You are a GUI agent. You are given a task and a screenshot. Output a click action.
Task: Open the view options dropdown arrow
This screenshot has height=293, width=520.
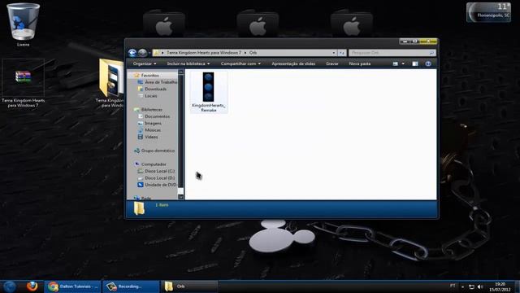[403, 63]
